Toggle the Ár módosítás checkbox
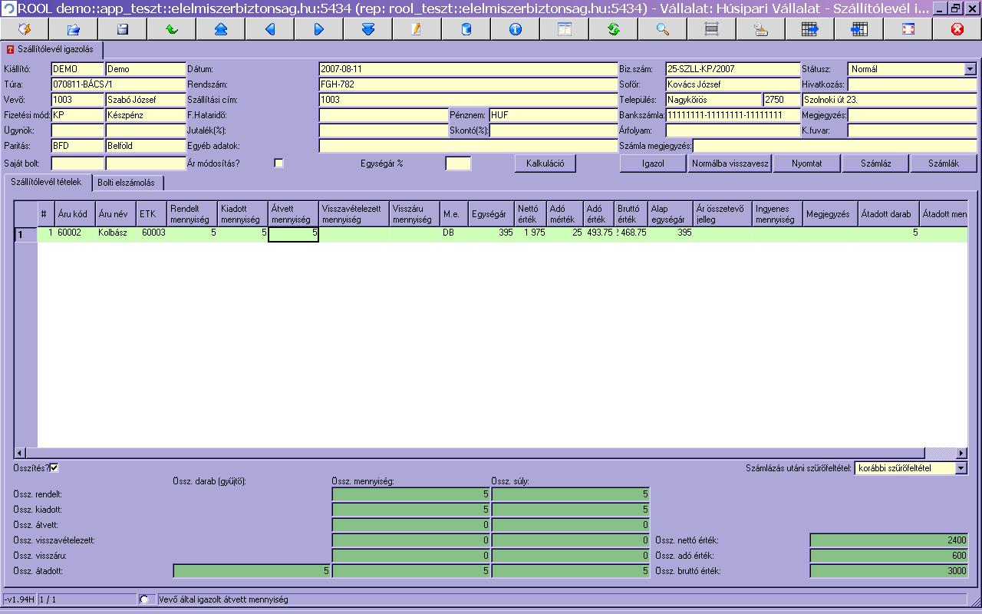 click(279, 163)
